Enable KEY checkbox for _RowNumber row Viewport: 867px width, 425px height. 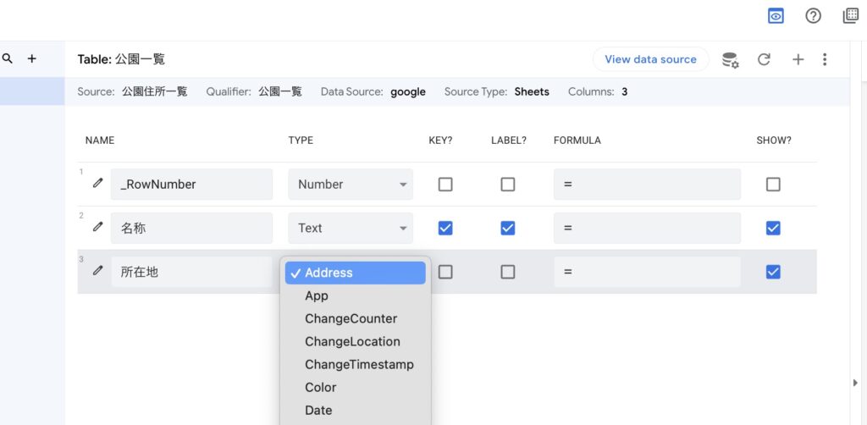[x=445, y=184]
